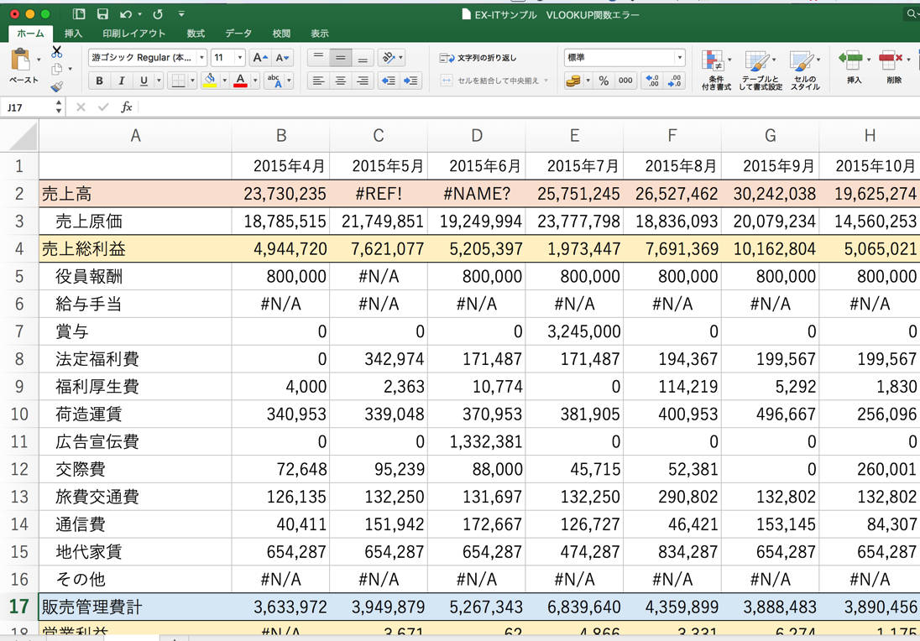Toggle italic formatting

(x=122, y=81)
